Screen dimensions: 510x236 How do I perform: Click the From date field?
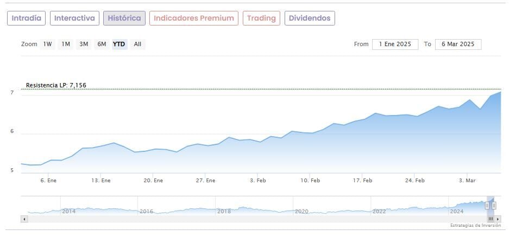pos(395,44)
